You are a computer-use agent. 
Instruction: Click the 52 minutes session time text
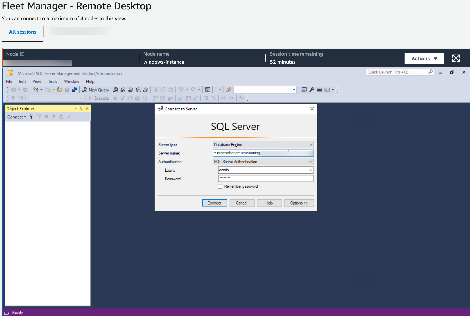tap(283, 62)
